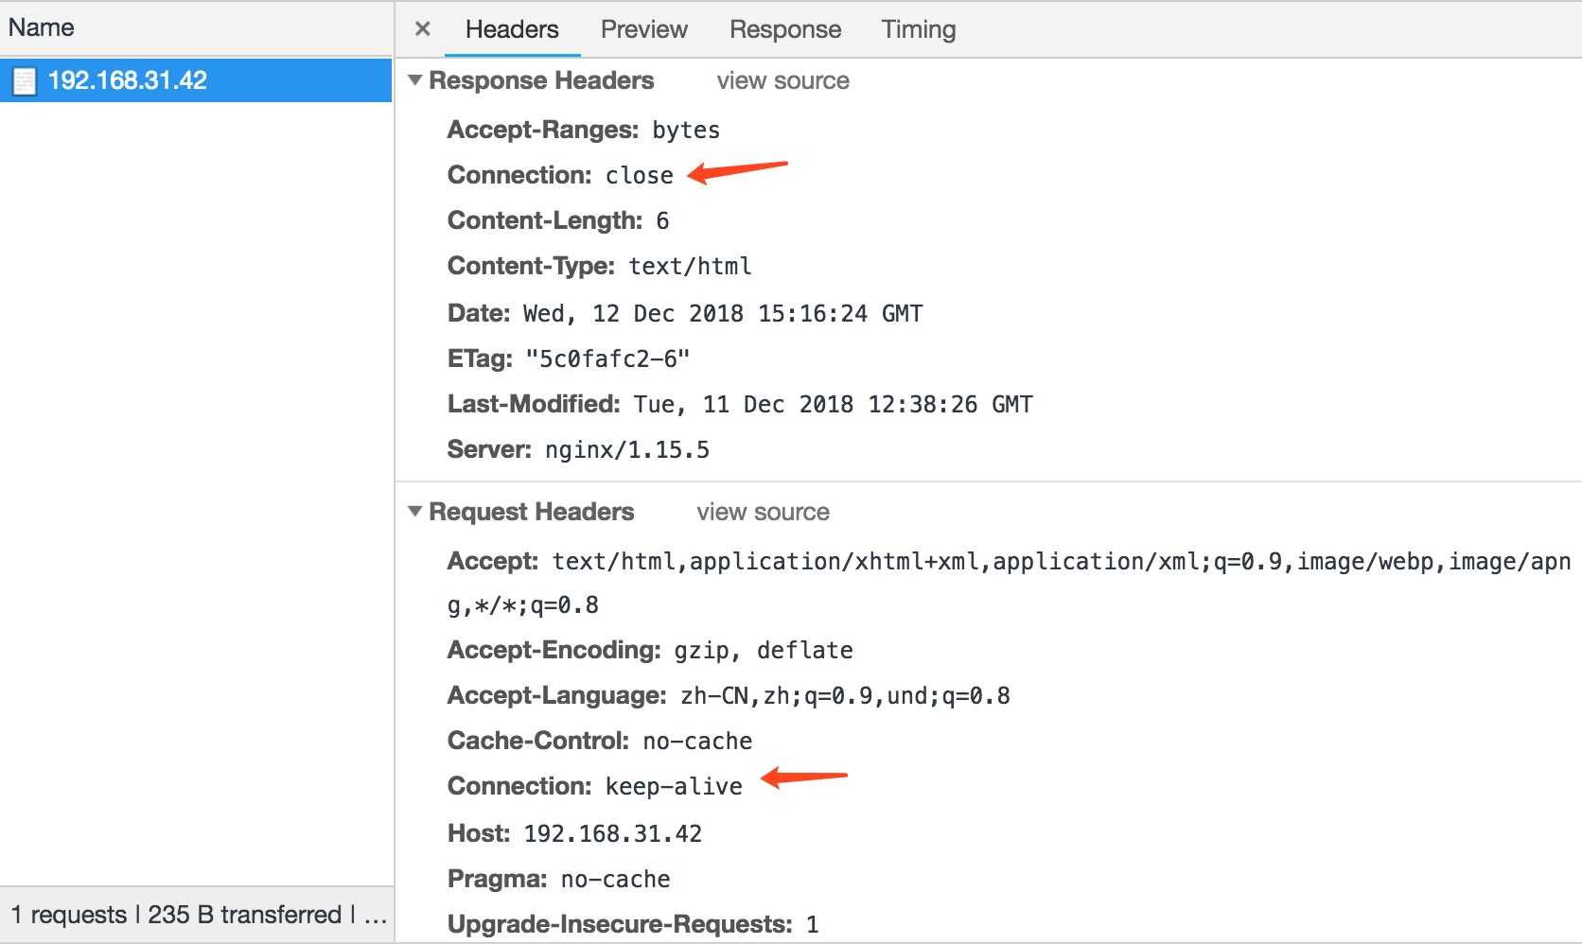Screen dimensions: 1582x944
Task: View source of Response Headers
Action: point(782,80)
